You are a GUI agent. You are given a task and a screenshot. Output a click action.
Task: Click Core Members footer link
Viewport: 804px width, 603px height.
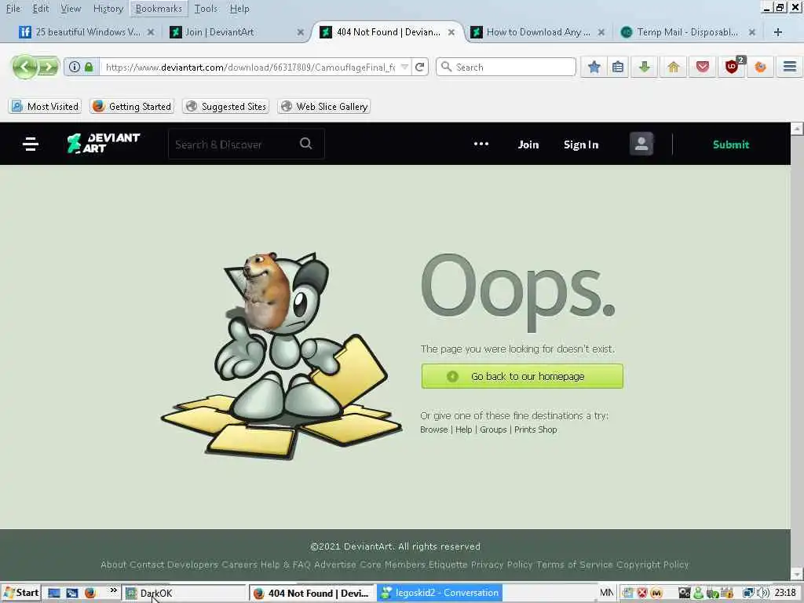click(393, 565)
